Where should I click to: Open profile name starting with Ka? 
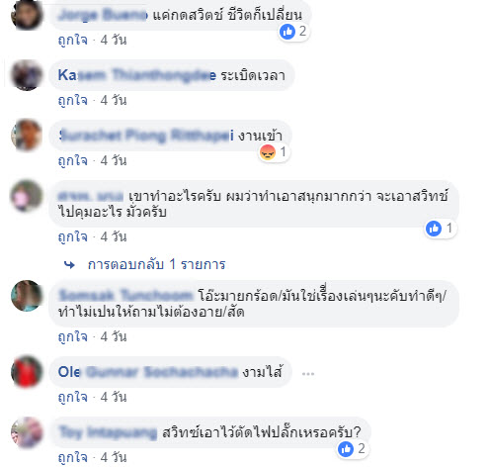click(137, 75)
